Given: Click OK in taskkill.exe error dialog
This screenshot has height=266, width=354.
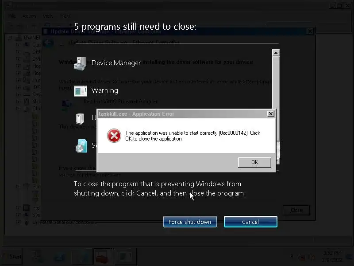Looking at the screenshot, I should tap(254, 162).
